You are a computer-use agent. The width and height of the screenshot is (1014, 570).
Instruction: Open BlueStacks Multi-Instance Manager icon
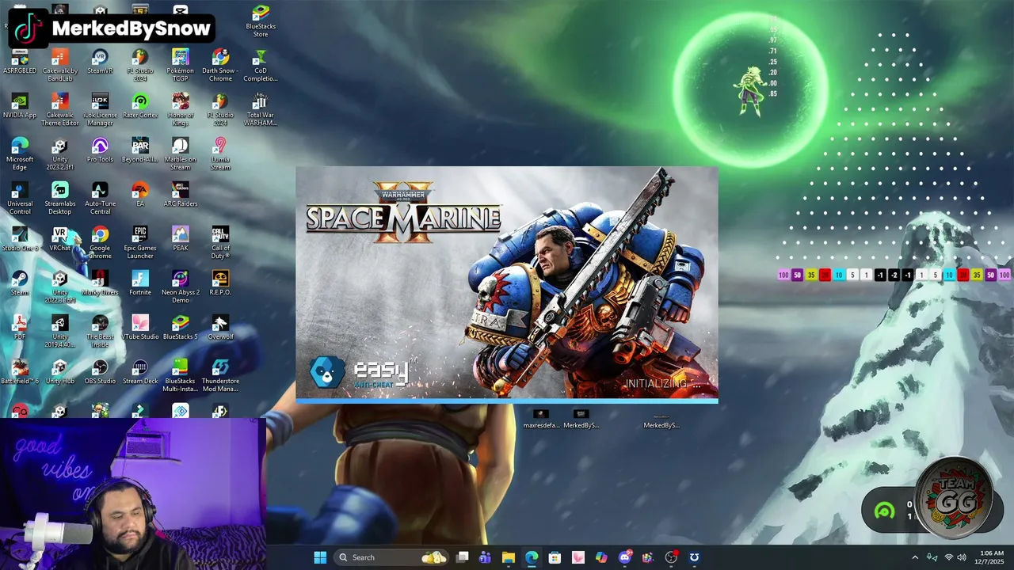point(181,376)
